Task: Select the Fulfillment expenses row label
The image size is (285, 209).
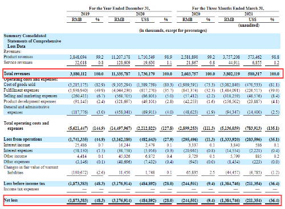Action: tap(21, 90)
